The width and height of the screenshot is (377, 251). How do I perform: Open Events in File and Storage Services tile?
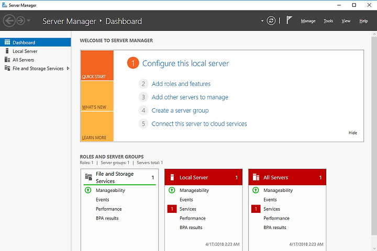103,200
